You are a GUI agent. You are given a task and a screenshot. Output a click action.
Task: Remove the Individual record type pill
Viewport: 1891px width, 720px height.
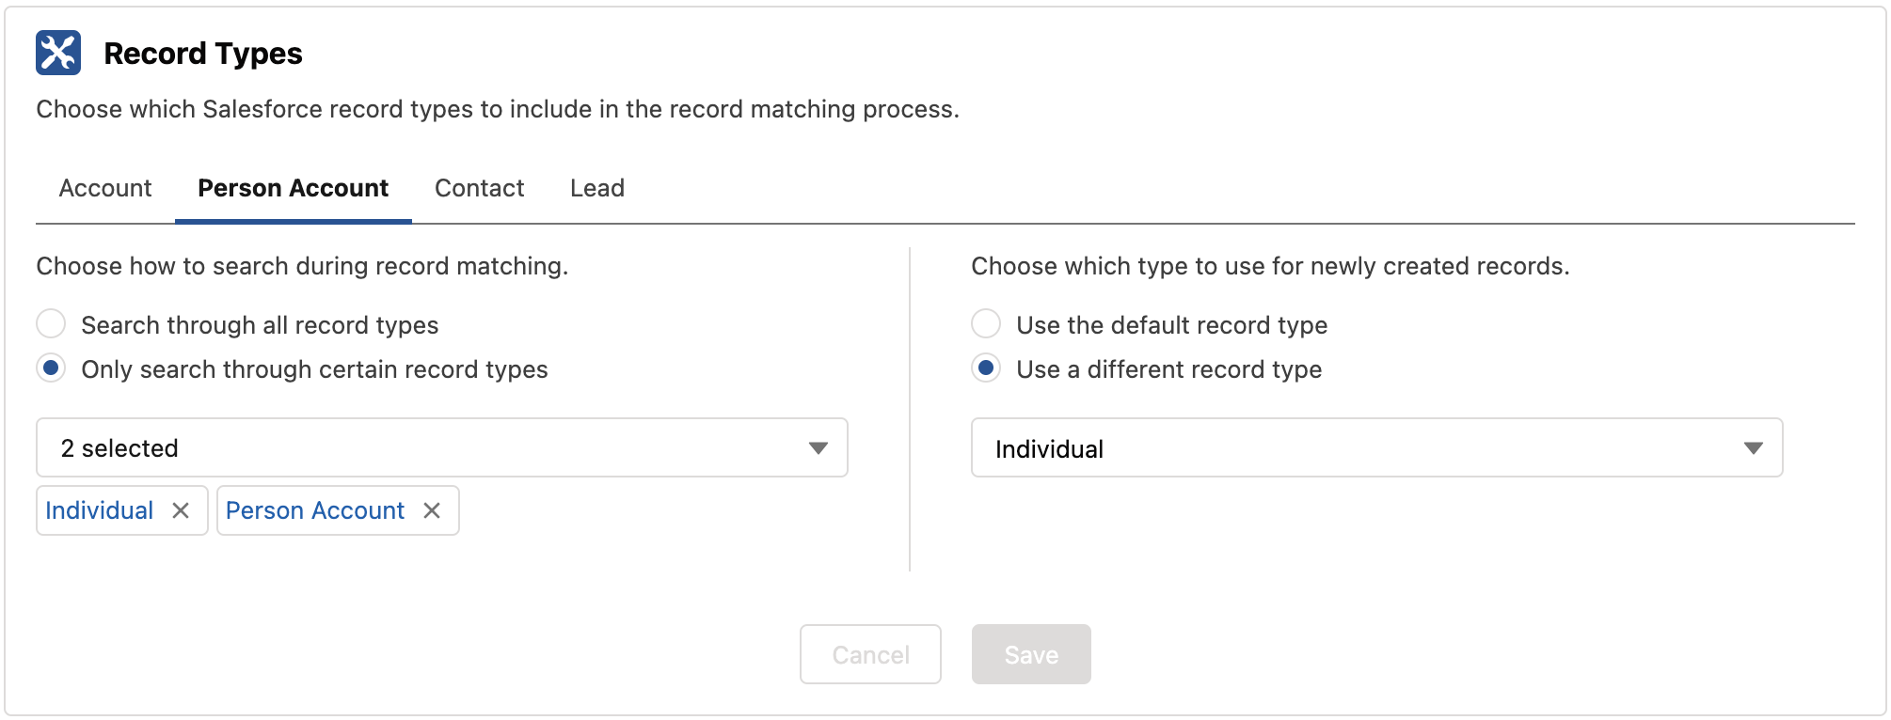point(181,510)
